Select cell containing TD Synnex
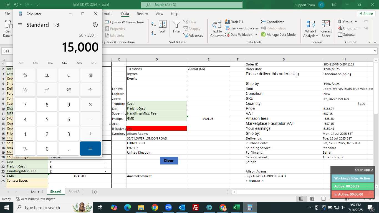 (x=156, y=69)
